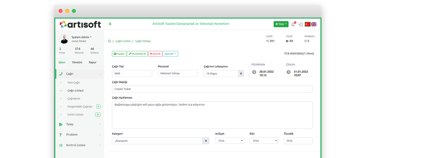The image size is (436, 158).
Task: Clear the Çağrının Lokasyonu field
Action: pyautogui.click(x=241, y=74)
